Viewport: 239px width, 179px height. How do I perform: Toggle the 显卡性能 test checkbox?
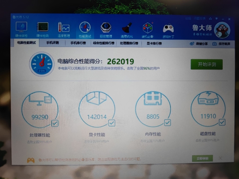click(x=112, y=123)
